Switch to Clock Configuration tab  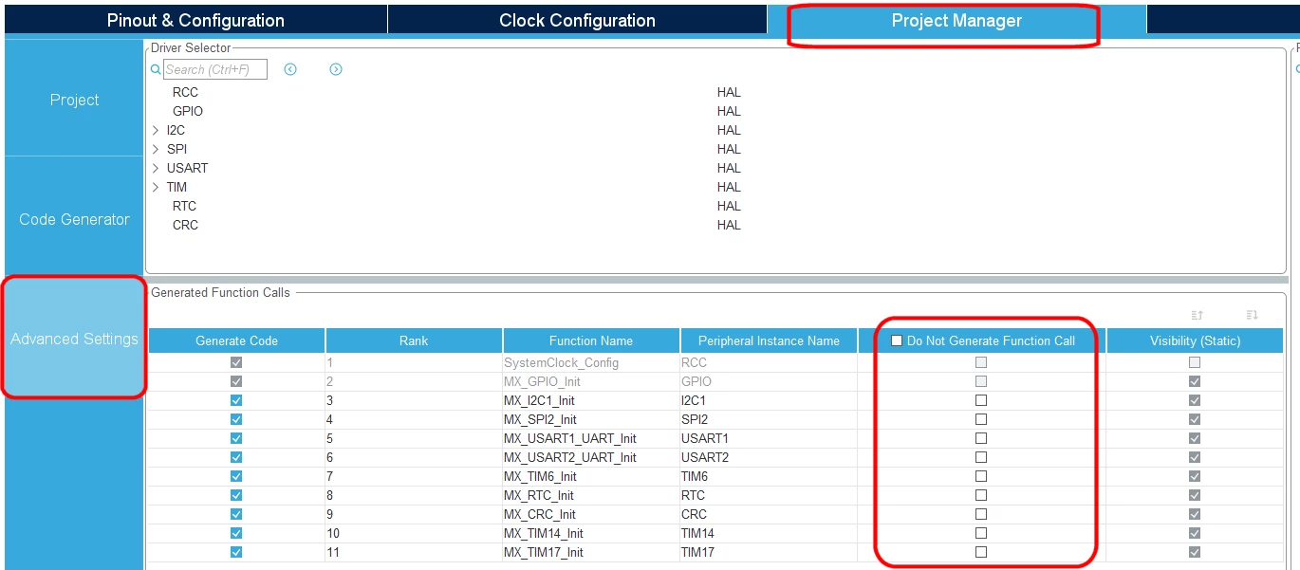click(x=577, y=20)
